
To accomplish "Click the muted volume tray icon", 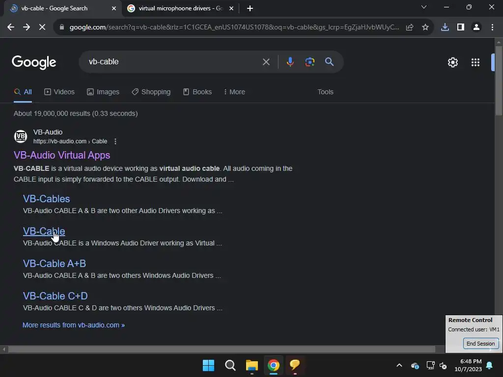I will 443,365.
